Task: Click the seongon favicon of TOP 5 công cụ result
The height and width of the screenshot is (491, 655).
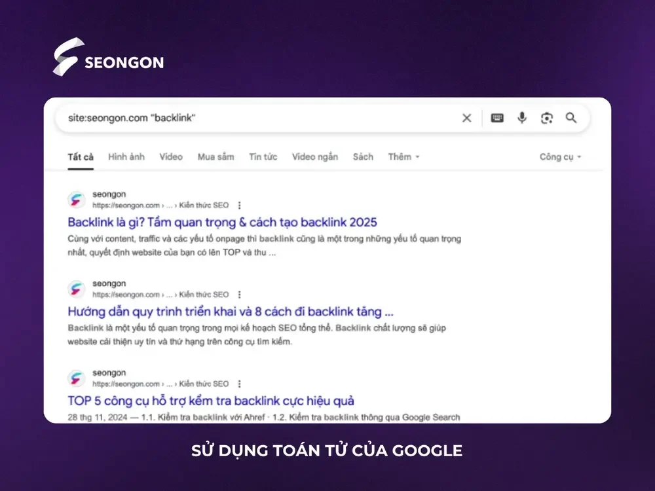Action: pos(77,378)
